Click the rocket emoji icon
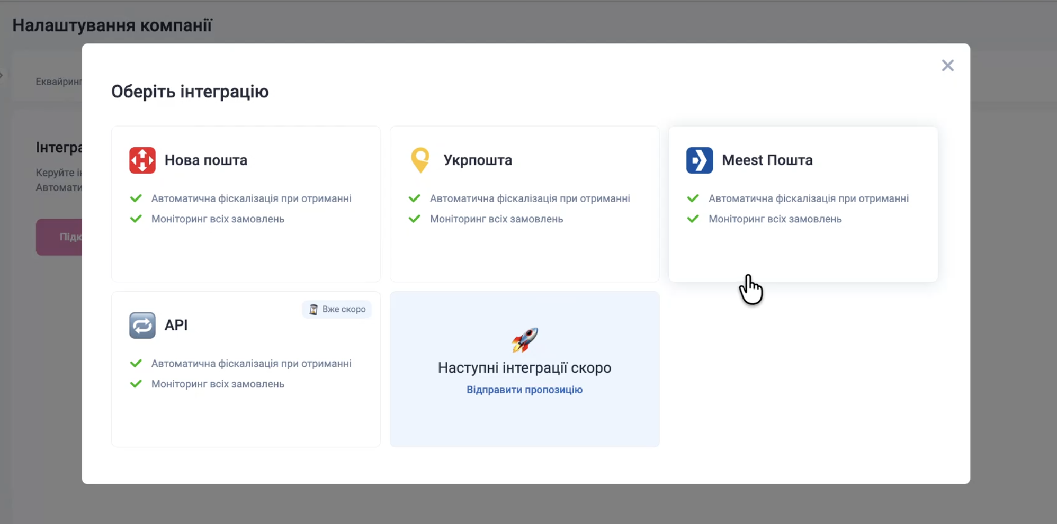The height and width of the screenshot is (524, 1057). (x=524, y=340)
